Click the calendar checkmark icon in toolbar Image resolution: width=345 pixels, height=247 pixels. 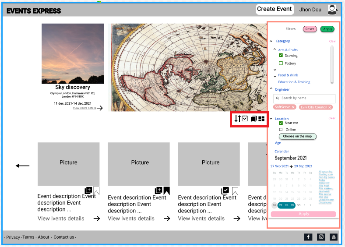(245, 119)
